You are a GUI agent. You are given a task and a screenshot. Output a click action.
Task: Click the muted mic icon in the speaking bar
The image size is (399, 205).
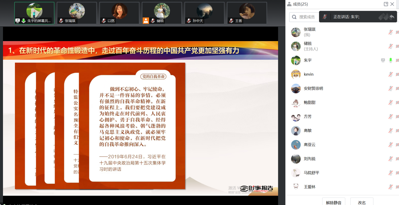click(x=325, y=17)
